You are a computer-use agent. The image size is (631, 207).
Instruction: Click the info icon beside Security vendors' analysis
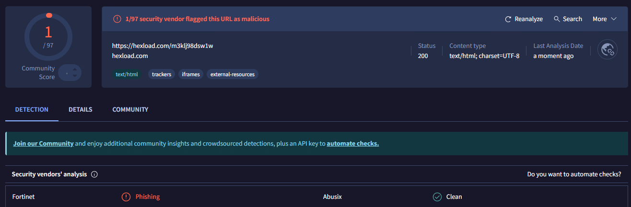point(94,174)
